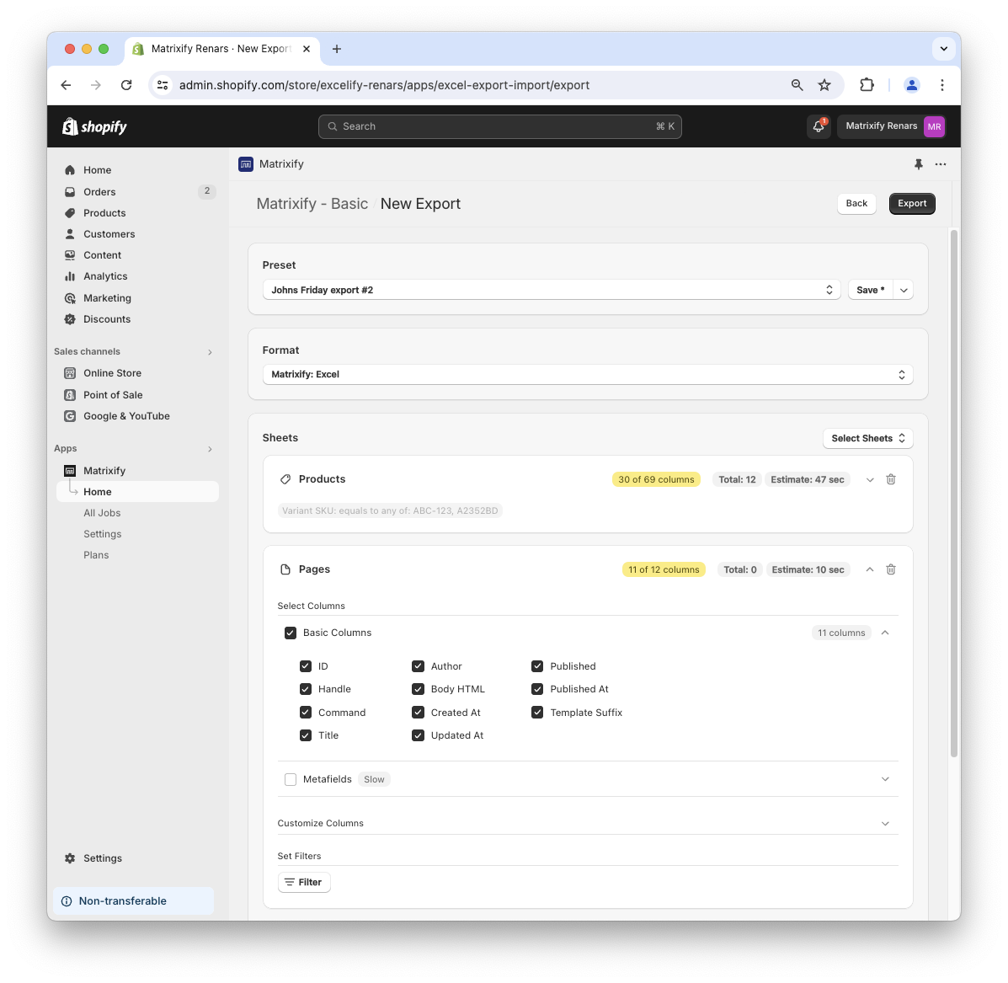Open the Matrixify three-dots more menu
The height and width of the screenshot is (983, 1008).
coord(941,164)
